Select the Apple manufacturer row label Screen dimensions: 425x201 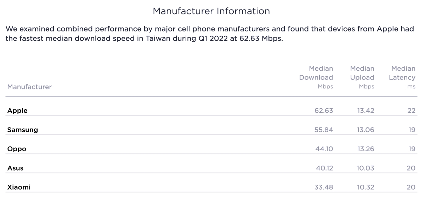[17, 111]
